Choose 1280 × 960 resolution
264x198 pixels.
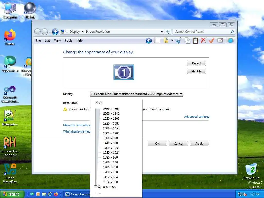coord(110,158)
